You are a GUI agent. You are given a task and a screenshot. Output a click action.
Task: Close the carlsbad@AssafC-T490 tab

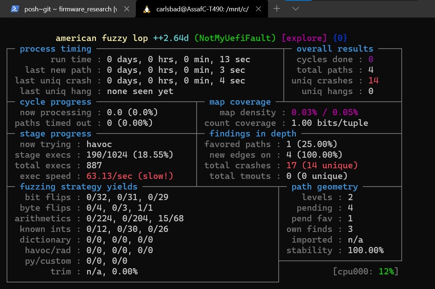[258, 9]
